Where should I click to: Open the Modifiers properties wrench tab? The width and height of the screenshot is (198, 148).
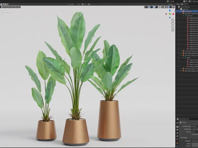(x=177, y=146)
